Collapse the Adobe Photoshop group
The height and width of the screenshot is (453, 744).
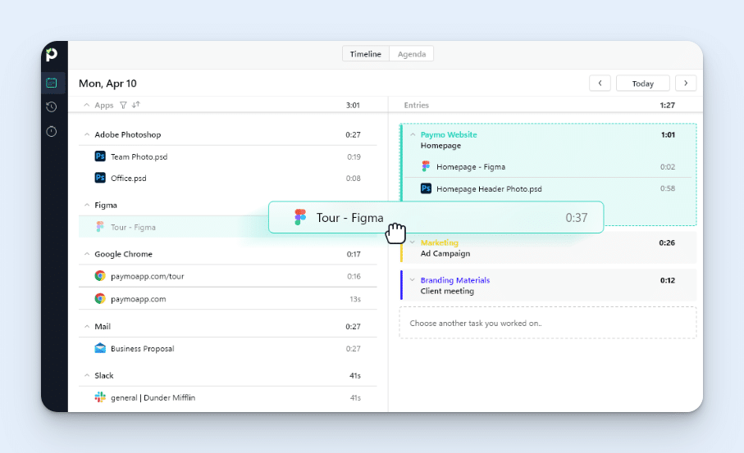click(x=87, y=134)
